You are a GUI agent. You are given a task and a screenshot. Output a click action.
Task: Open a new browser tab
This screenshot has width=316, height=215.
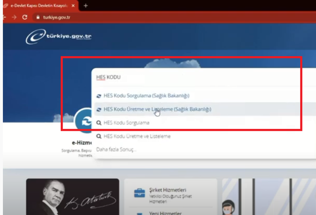pos(86,6)
